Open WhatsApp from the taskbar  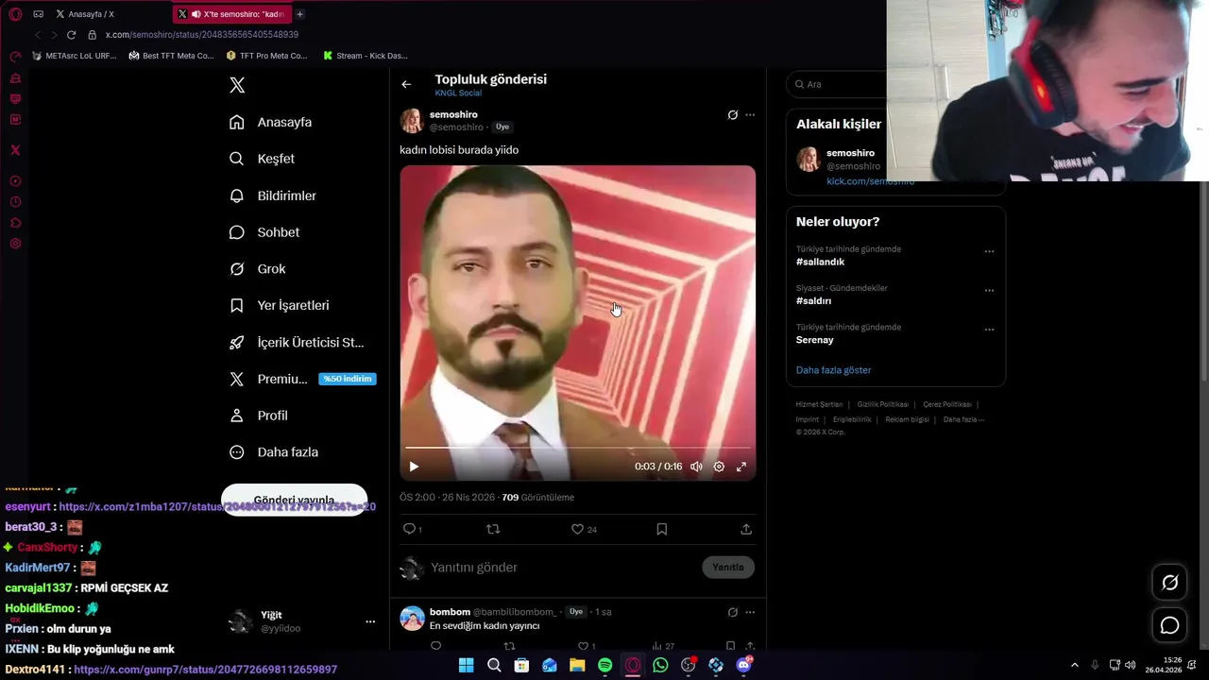point(660,665)
